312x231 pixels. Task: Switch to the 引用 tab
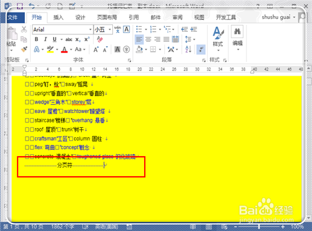134,17
